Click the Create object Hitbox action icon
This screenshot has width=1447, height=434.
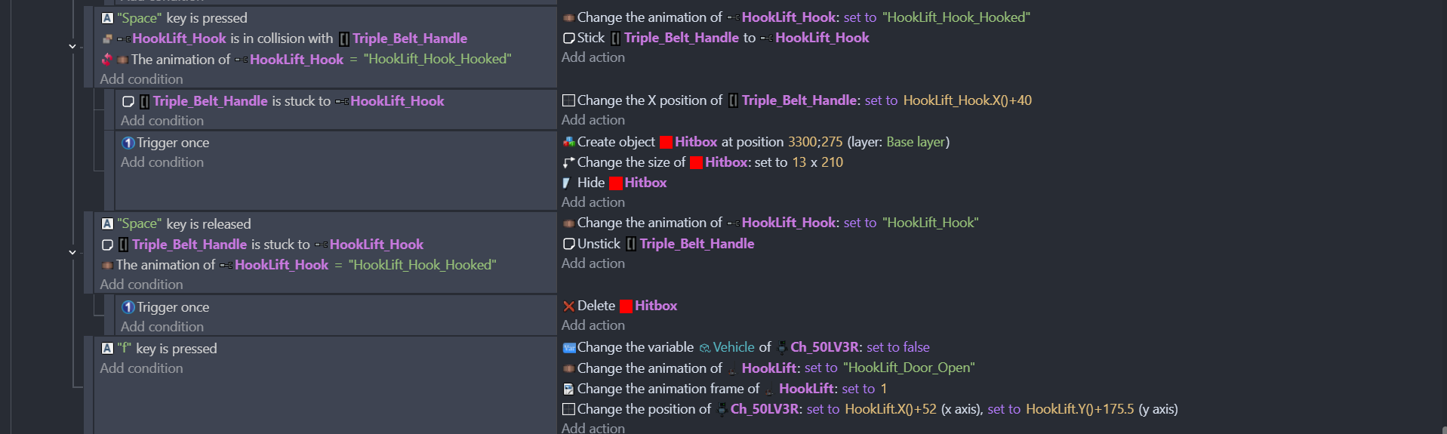point(569,142)
